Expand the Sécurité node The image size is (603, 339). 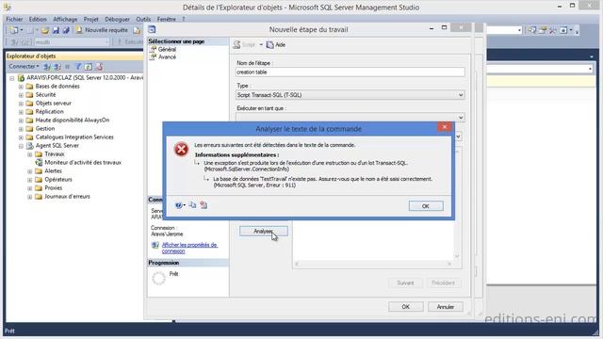point(21,95)
